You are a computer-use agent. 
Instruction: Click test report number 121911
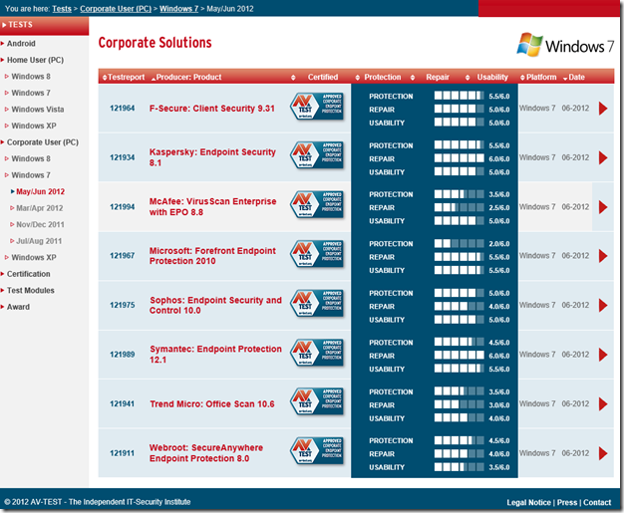pos(123,453)
